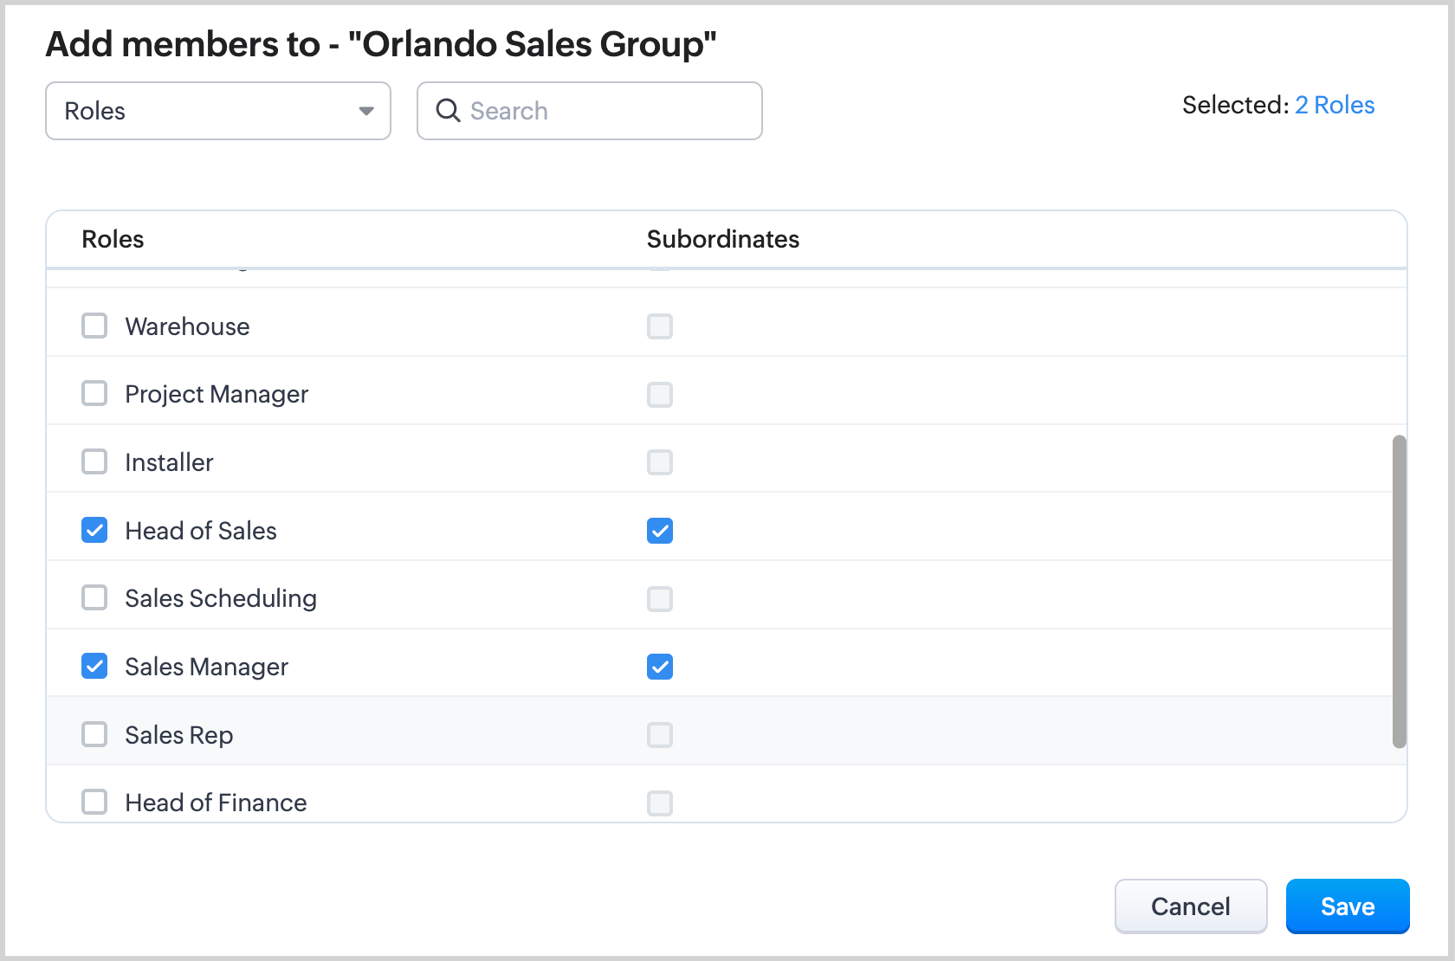Click the search magnifier icon
The image size is (1455, 961).
pos(448,111)
